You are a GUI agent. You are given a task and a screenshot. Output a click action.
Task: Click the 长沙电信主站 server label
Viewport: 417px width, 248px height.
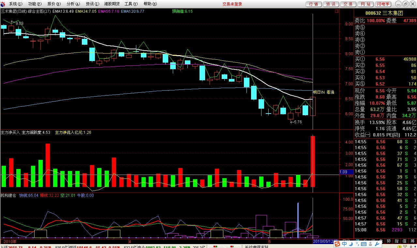(x=257, y=247)
